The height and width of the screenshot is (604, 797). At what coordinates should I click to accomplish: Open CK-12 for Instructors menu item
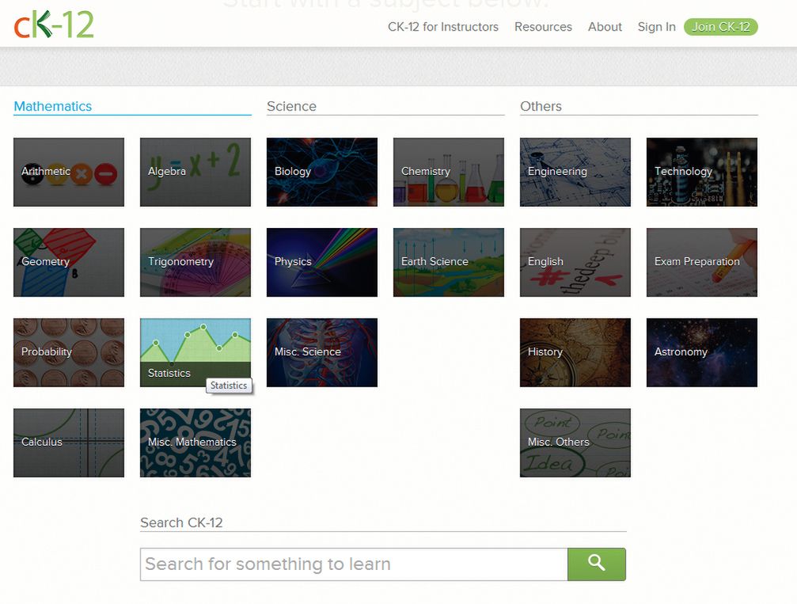coord(442,27)
